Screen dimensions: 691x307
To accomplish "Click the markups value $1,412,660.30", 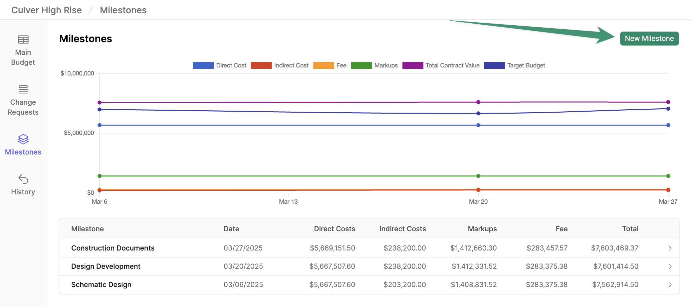I will 474,248.
